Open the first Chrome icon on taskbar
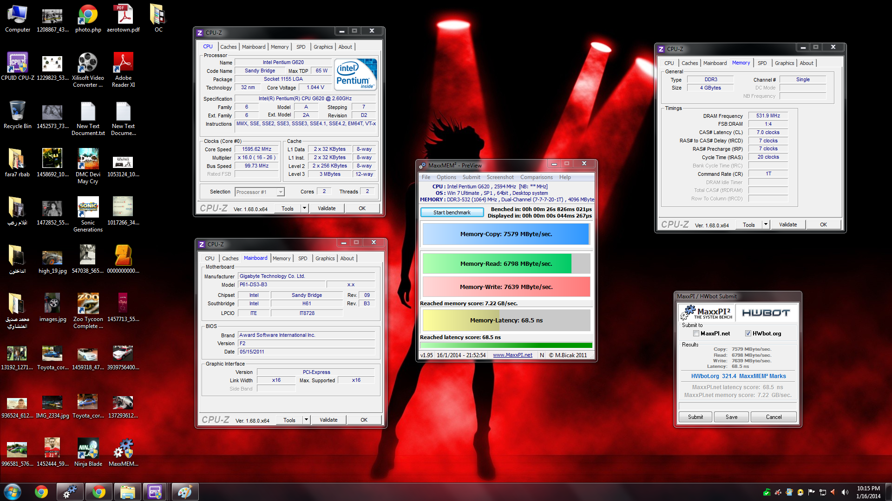892x501 pixels. pos(41,492)
